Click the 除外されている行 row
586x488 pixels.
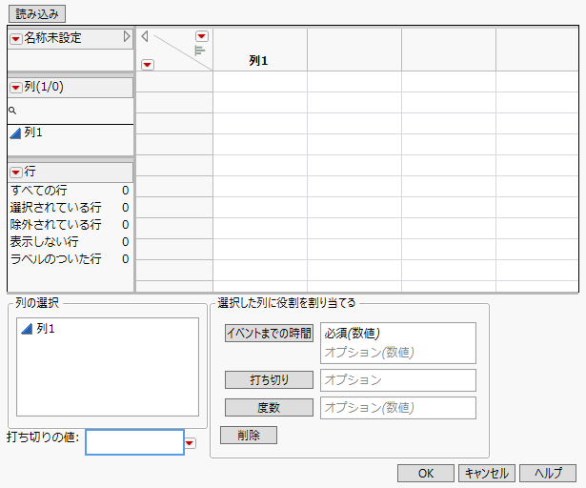pyautogui.click(x=70, y=225)
